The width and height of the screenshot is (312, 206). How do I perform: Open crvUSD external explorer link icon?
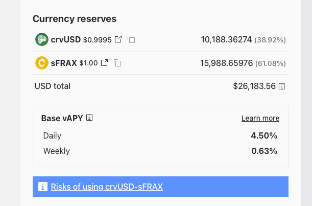[118, 39]
